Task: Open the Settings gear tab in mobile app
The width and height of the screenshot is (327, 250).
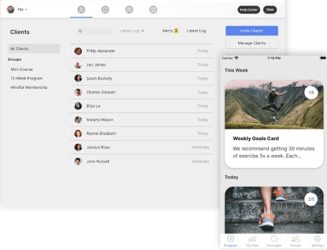Action: [318, 241]
